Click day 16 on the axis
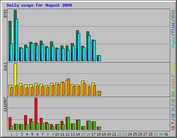Viewport: 177px width, 138px height. 88,134
